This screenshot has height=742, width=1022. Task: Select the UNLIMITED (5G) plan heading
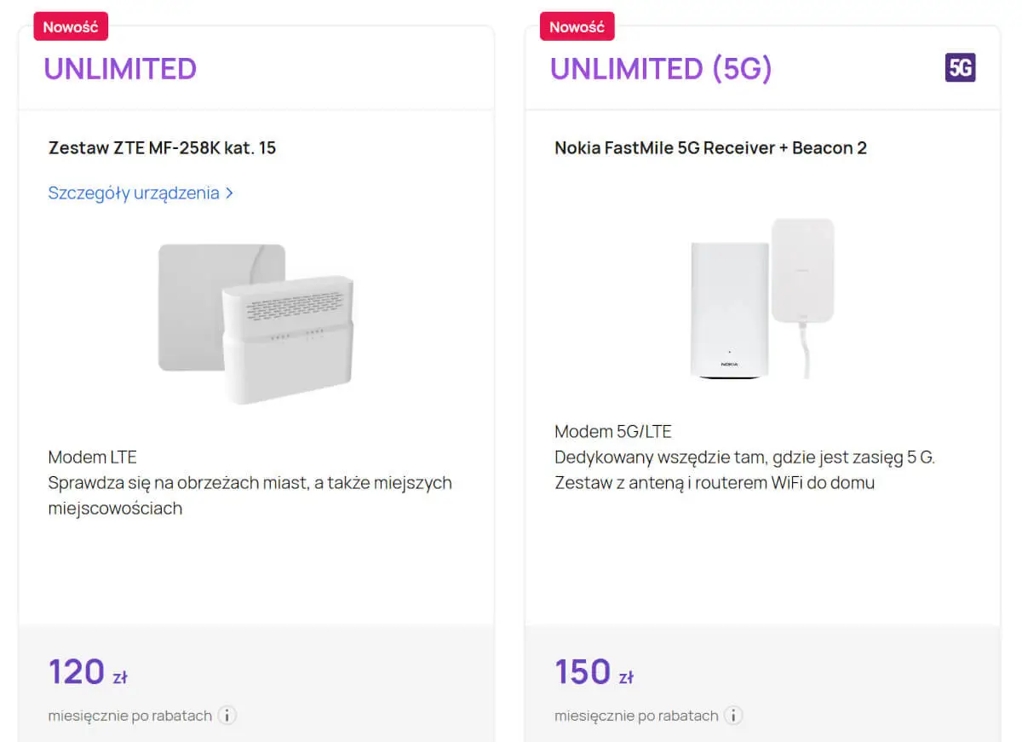[x=661, y=68]
